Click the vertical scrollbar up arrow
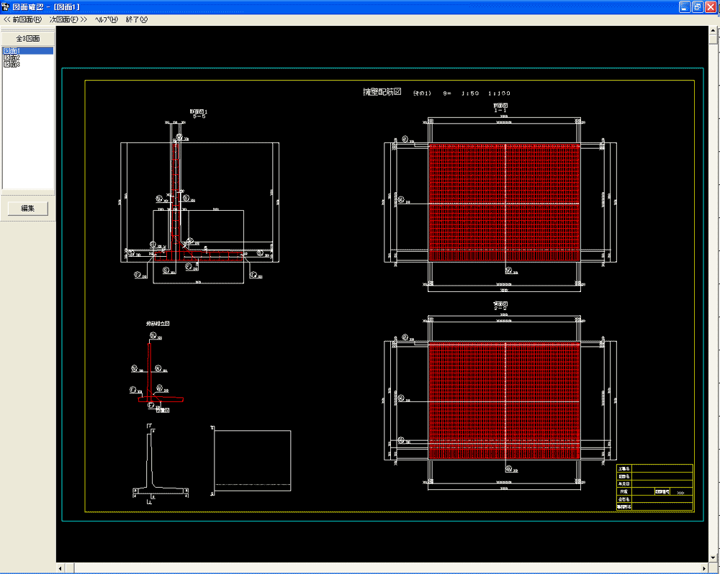The height and width of the screenshot is (574, 720). tap(714, 33)
